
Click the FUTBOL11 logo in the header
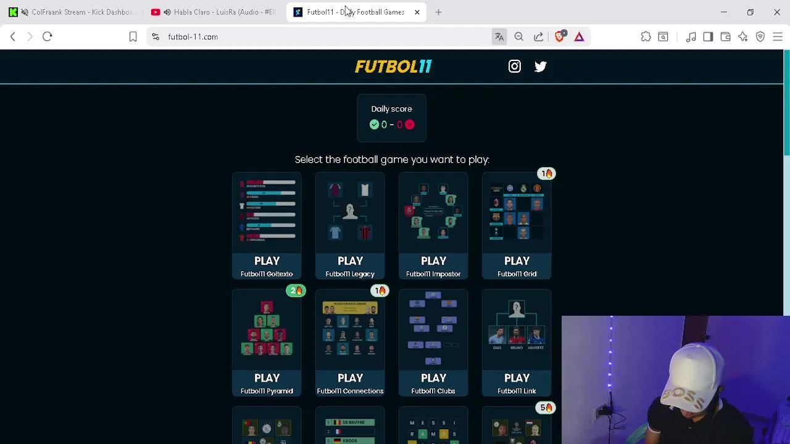point(393,67)
